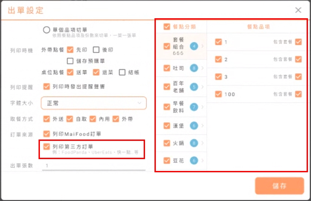This screenshot has height=201, width=311.
Task: Click the blue count badge beside 漢堡
Action: tap(194, 126)
